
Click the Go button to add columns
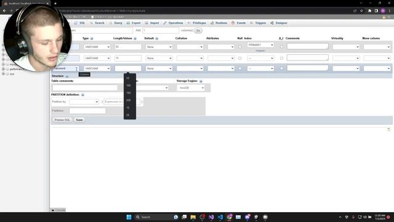pos(198,30)
